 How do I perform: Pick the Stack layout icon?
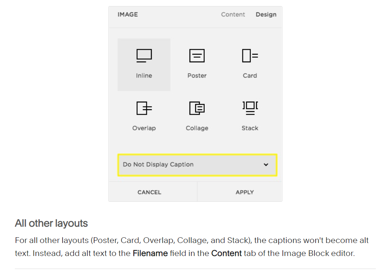(x=250, y=108)
